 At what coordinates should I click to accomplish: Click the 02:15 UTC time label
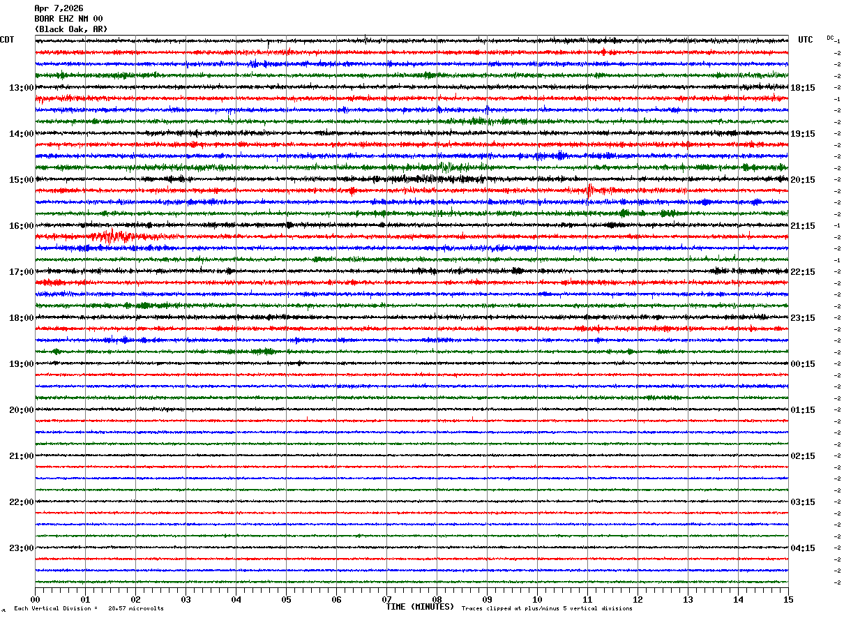803,456
